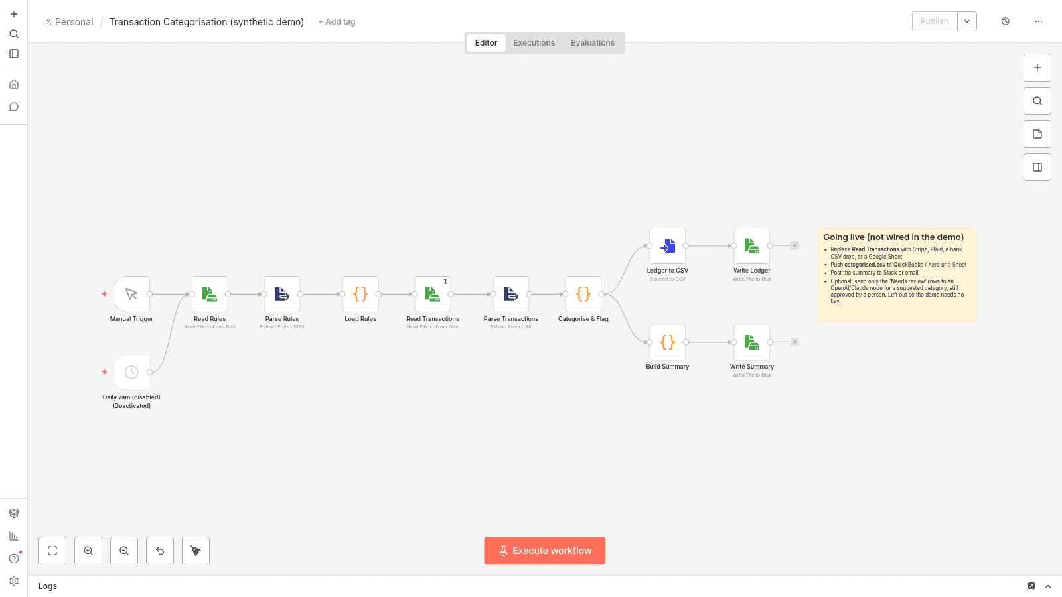Select the Parse Rules node
The image size is (1062, 597).
pyautogui.click(x=282, y=294)
